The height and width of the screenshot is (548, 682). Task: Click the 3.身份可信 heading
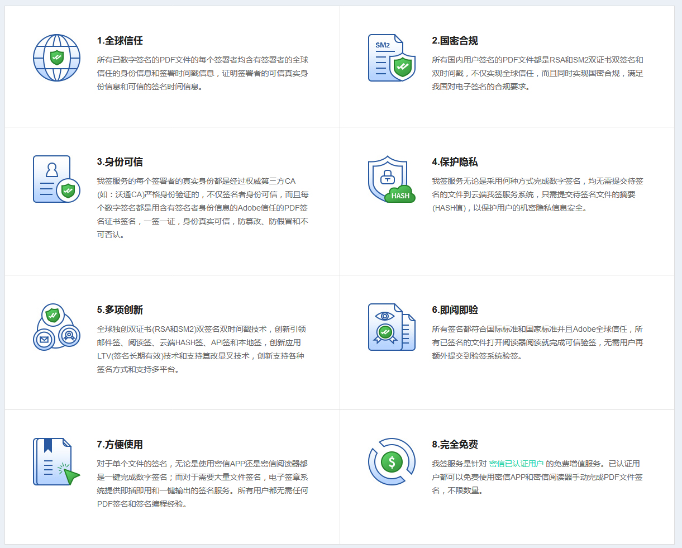point(120,162)
